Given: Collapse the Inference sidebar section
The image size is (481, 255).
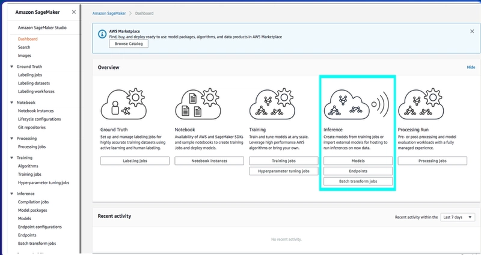Looking at the screenshot, I should (11, 193).
